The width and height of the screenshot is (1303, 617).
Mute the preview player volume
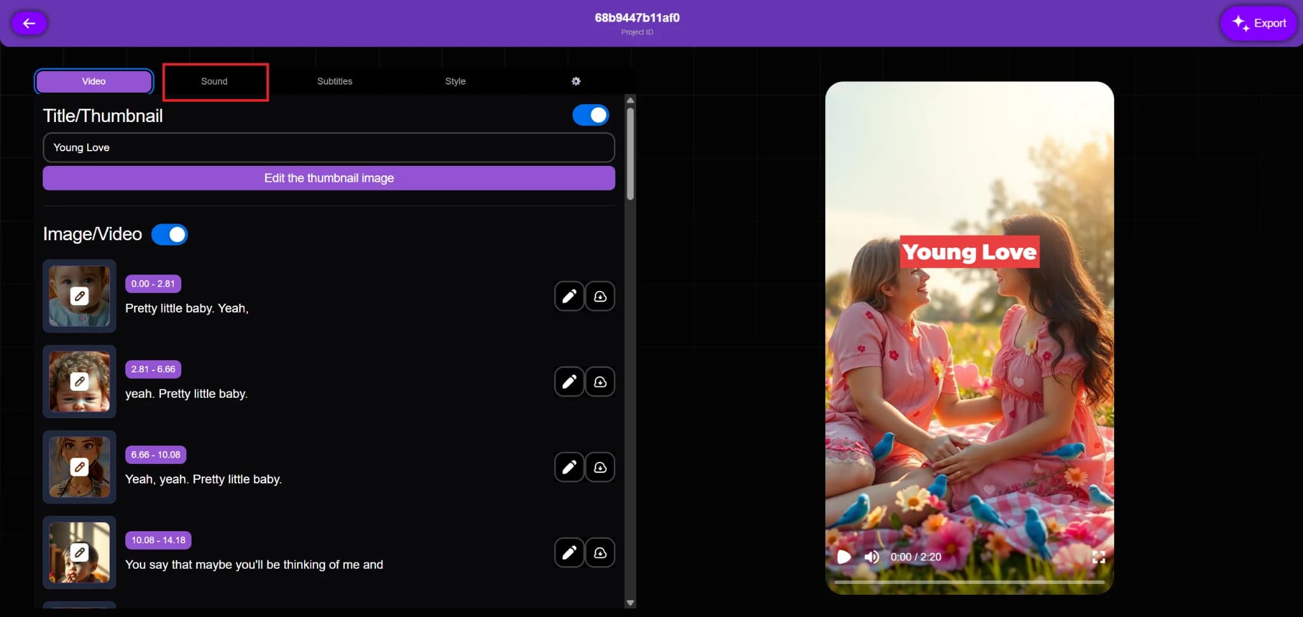click(872, 557)
